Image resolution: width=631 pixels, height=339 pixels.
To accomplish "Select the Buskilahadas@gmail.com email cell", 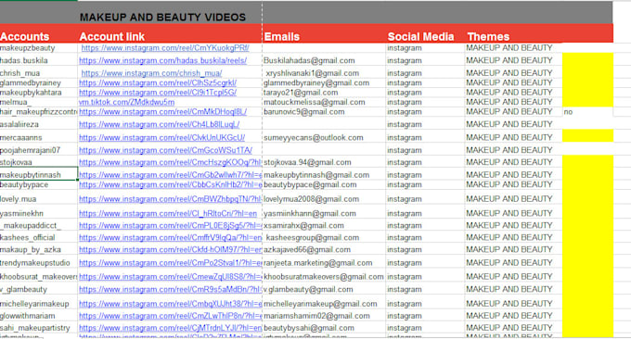I will pyautogui.click(x=324, y=60).
